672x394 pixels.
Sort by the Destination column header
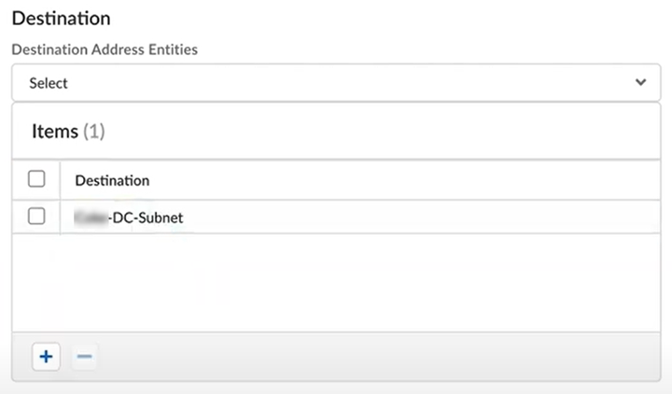112,180
